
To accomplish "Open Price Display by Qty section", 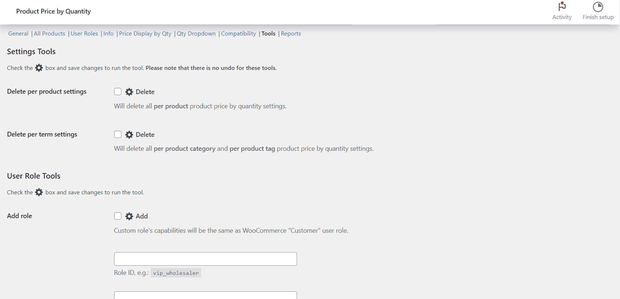I will [x=145, y=34].
